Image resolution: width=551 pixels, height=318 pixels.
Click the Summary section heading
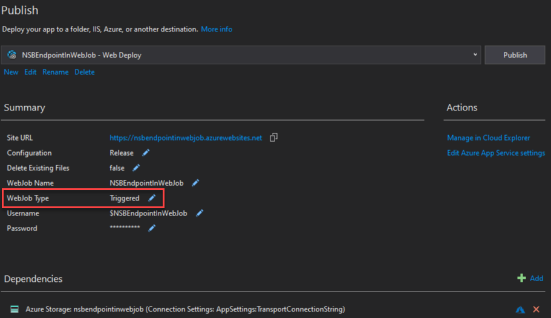(24, 107)
